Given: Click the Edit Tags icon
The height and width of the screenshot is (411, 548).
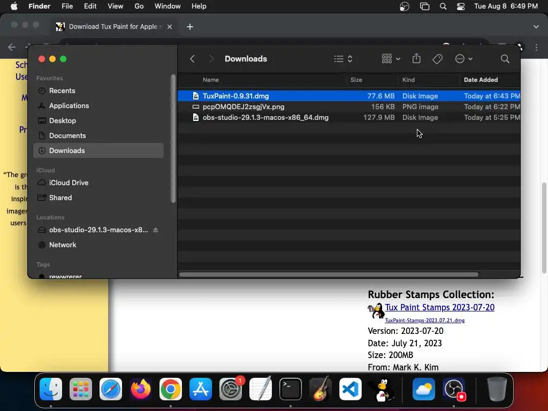Looking at the screenshot, I should [437, 59].
